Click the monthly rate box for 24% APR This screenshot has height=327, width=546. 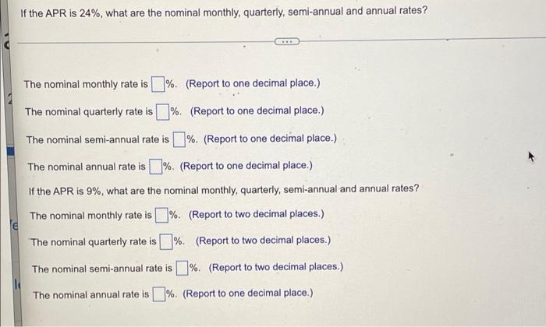pyautogui.click(x=158, y=84)
